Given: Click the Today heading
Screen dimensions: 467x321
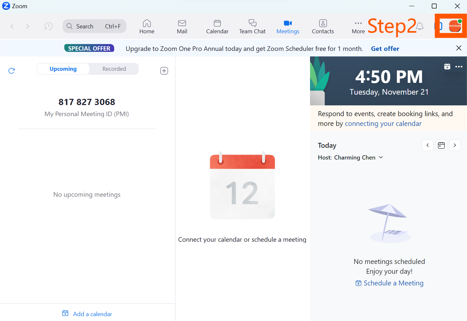Looking at the screenshot, I should 327,145.
